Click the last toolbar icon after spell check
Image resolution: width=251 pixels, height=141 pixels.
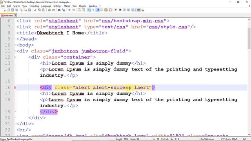tap(143, 10)
